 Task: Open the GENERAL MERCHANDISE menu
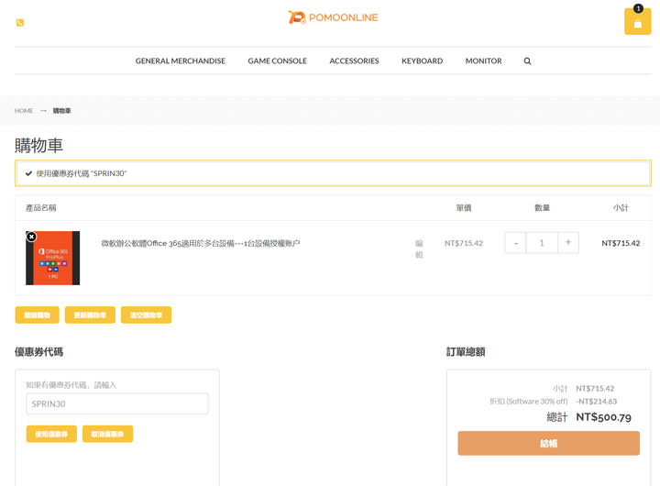(181, 61)
